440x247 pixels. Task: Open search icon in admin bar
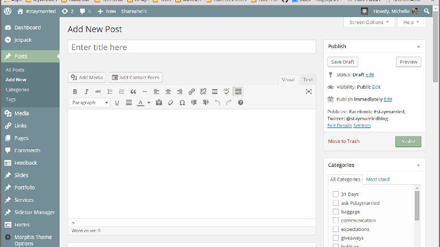coord(426,11)
